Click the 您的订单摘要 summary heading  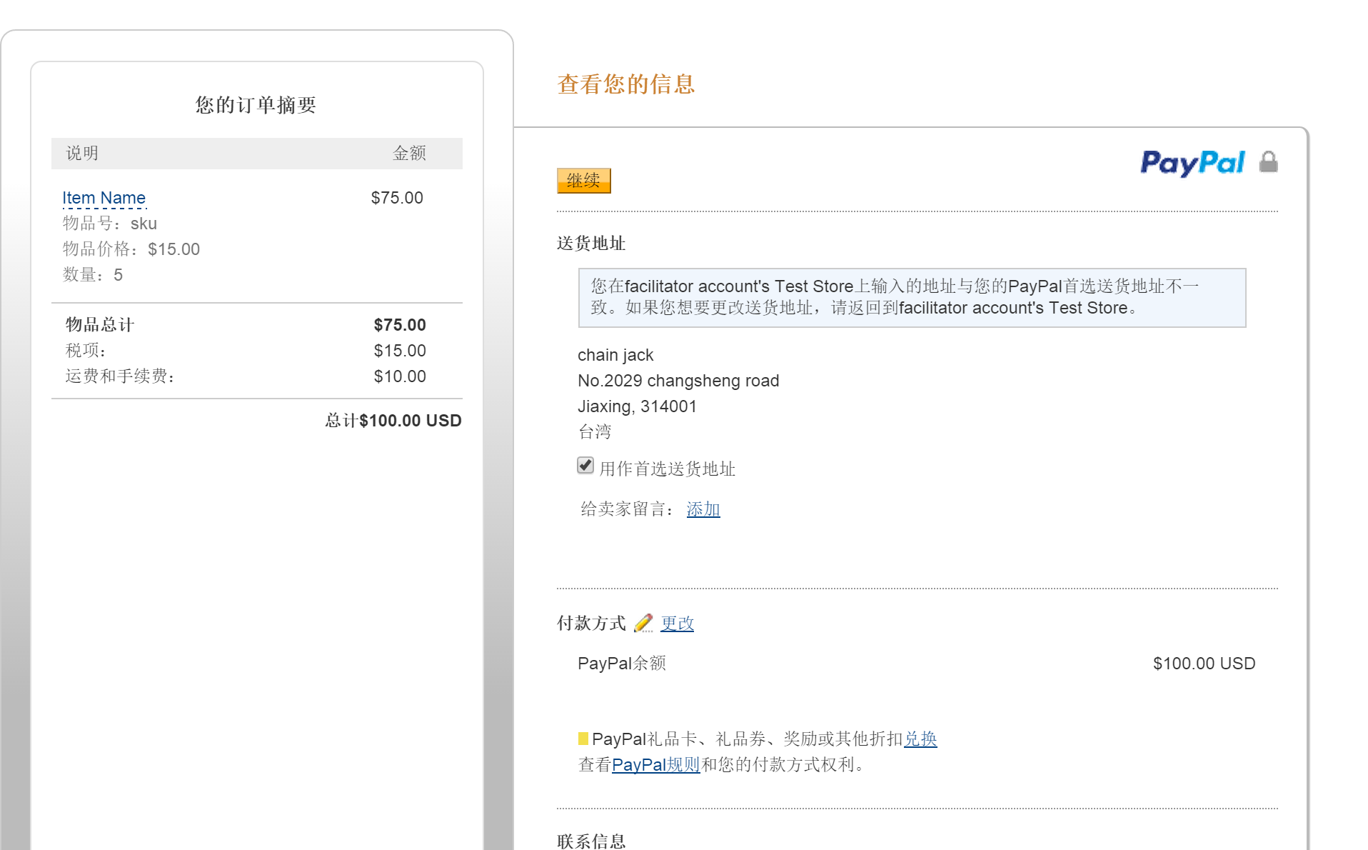[x=256, y=105]
